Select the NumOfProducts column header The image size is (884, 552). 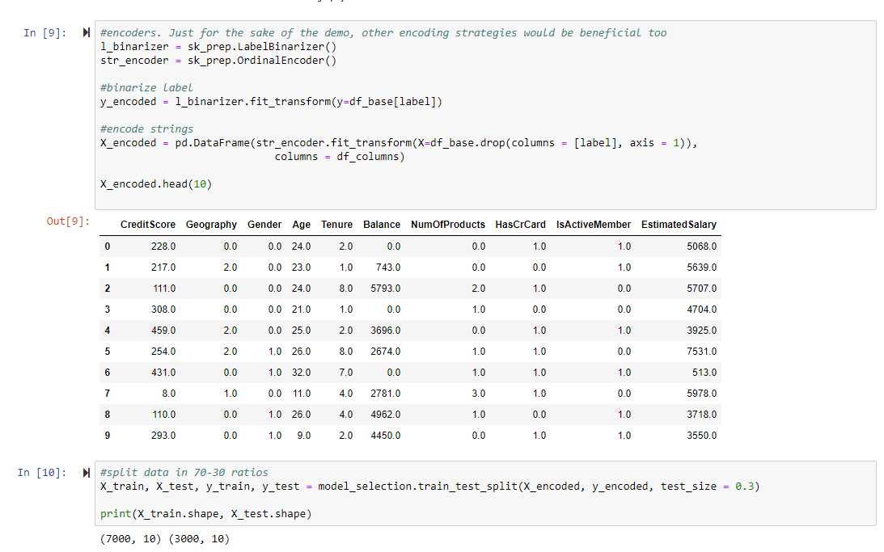click(x=448, y=225)
